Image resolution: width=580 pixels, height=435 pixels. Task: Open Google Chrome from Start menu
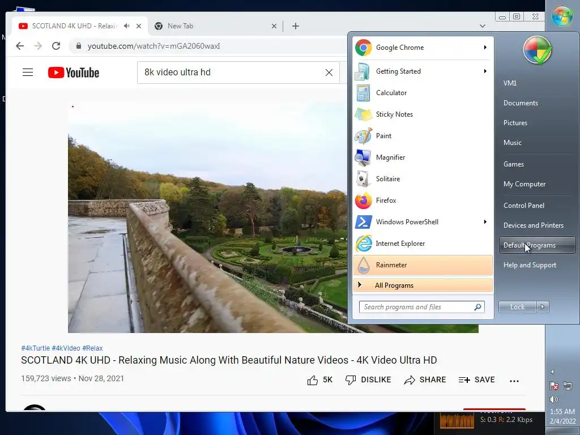(x=423, y=48)
